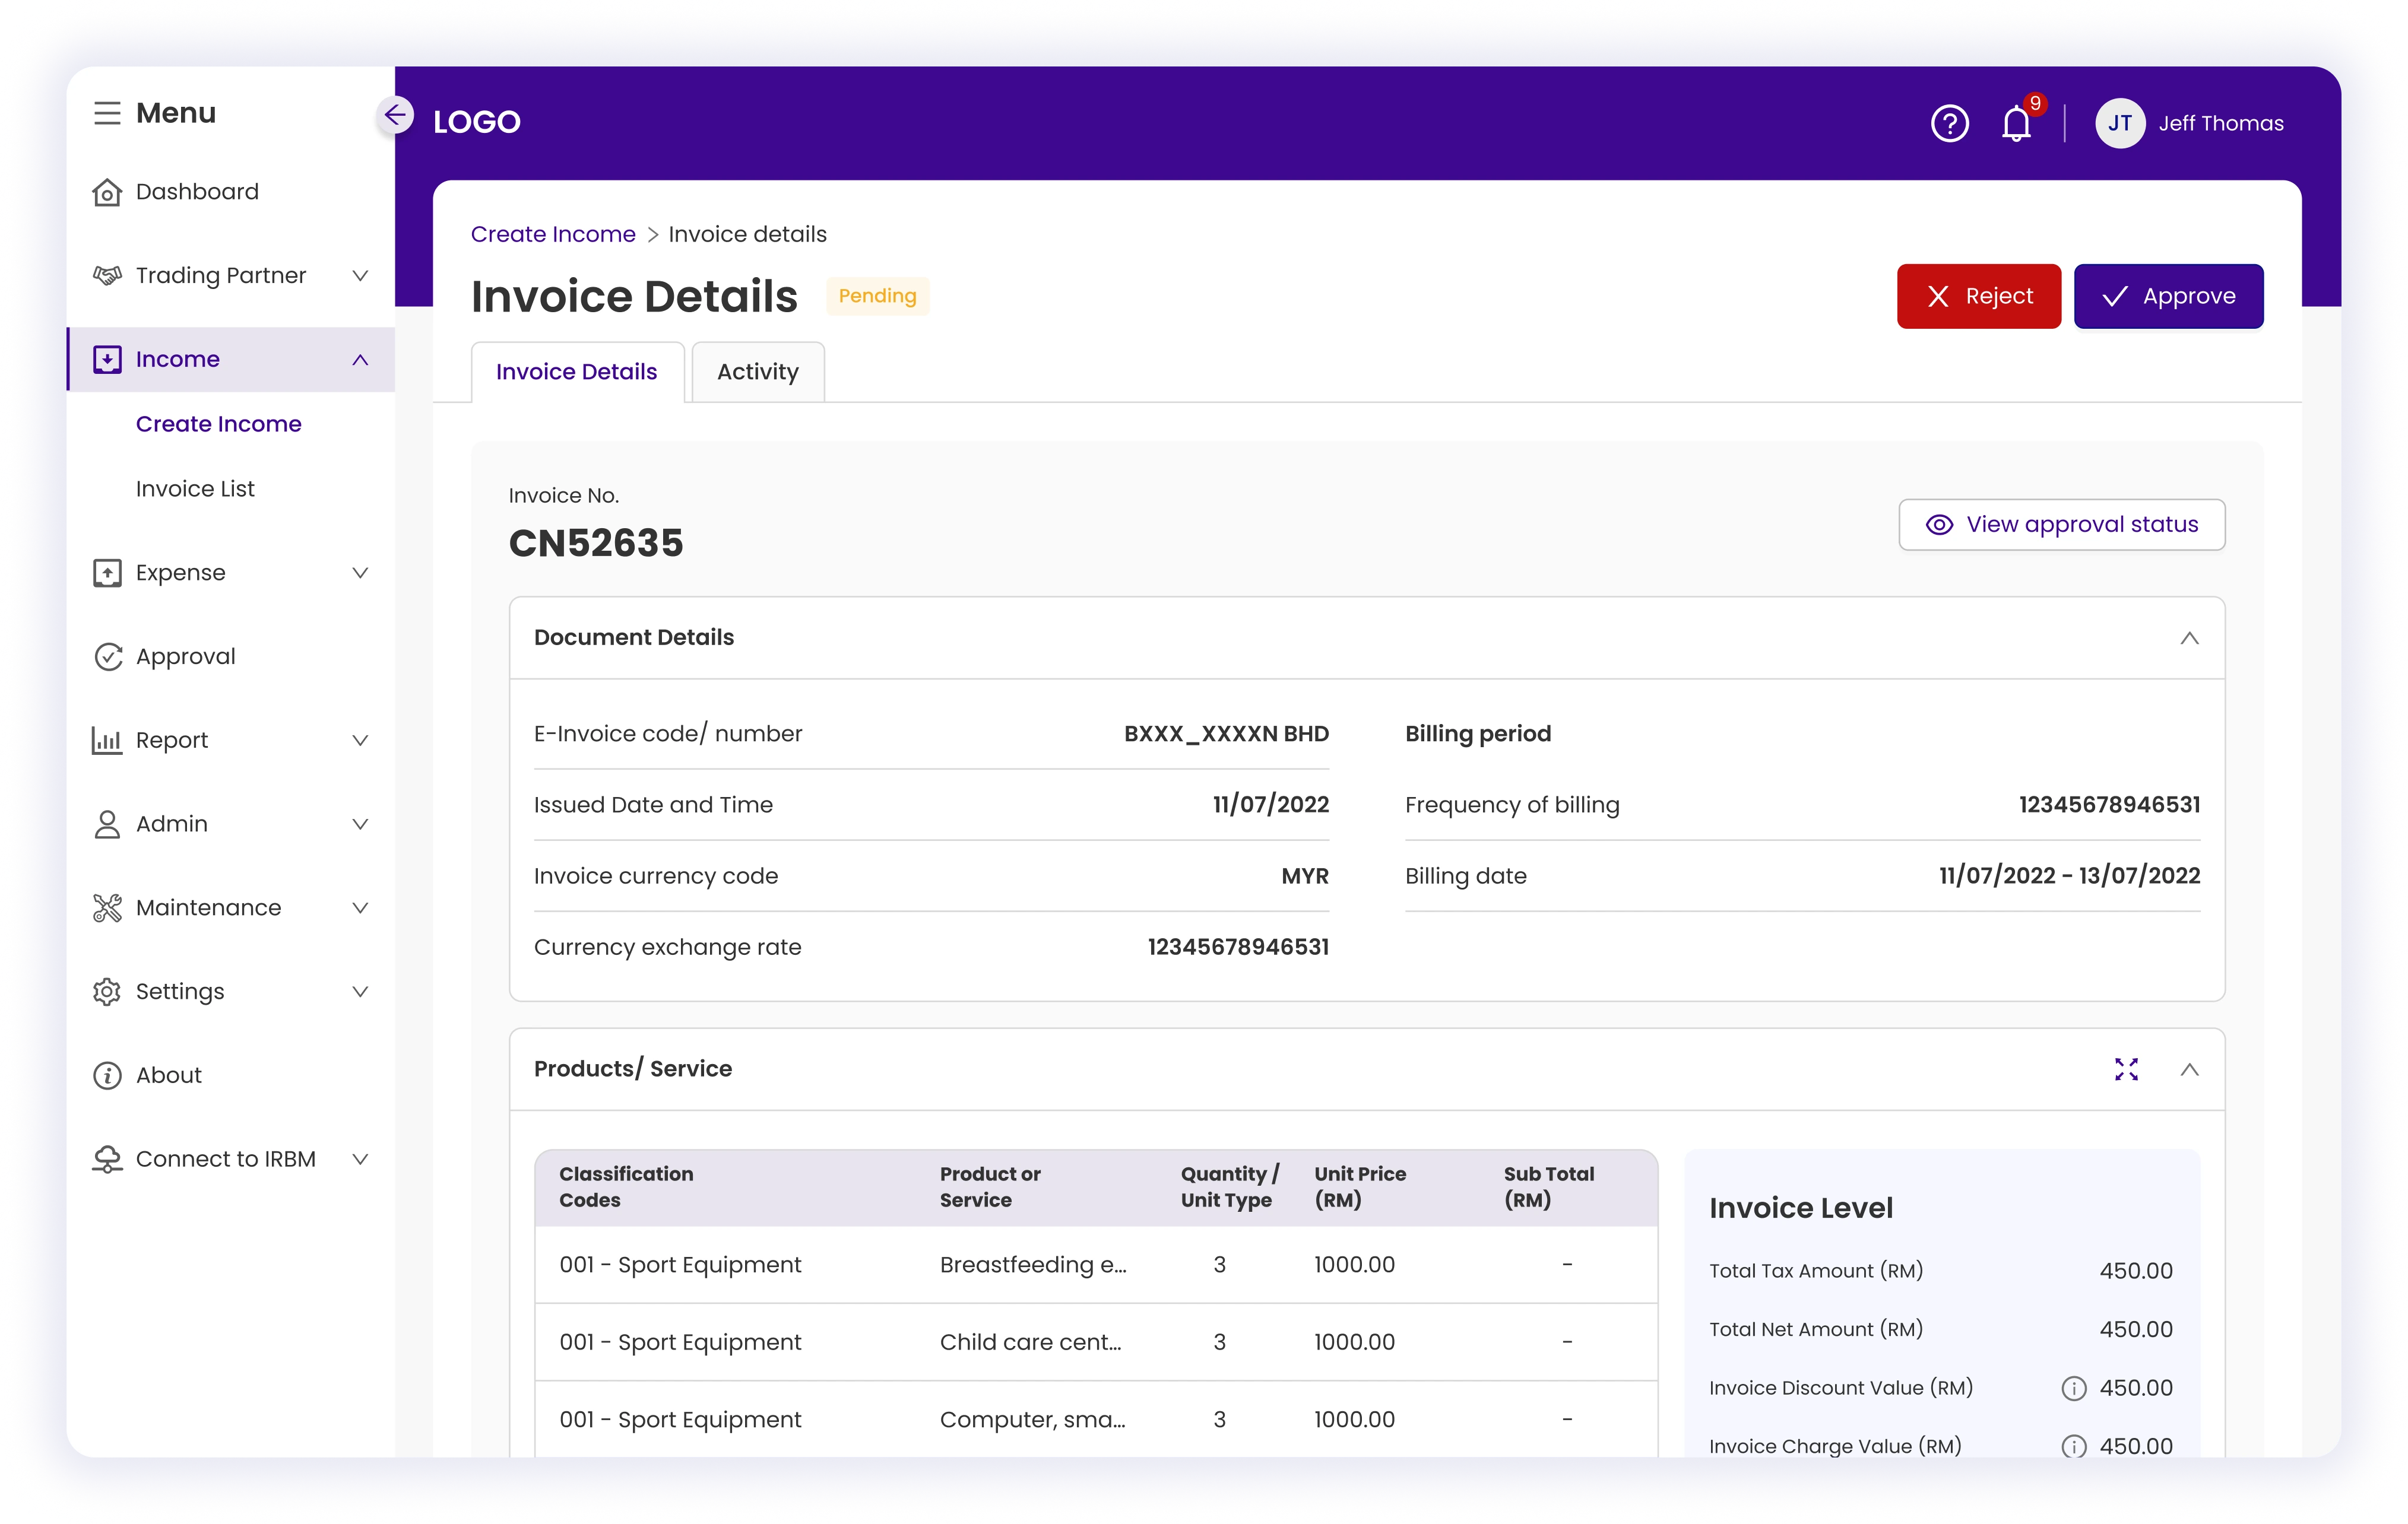Expand the Connect to IRBM chevron
Image resolution: width=2408 pixels, height=1524 pixels.
360,1158
